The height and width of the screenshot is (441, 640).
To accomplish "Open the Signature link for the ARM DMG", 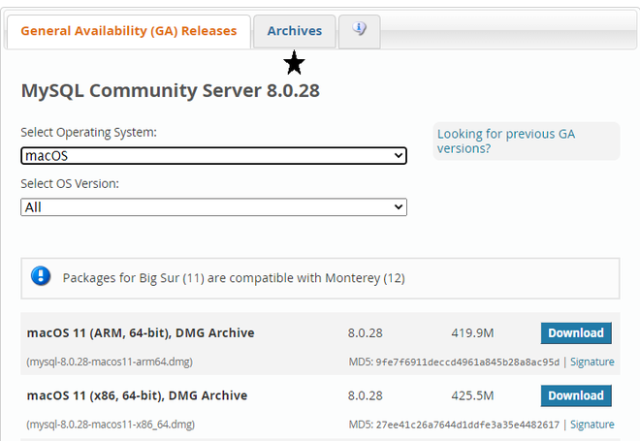I will point(592,362).
